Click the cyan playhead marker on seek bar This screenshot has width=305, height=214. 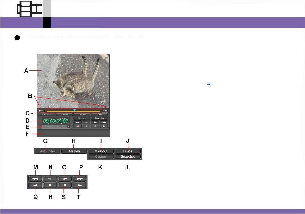coord(74,110)
